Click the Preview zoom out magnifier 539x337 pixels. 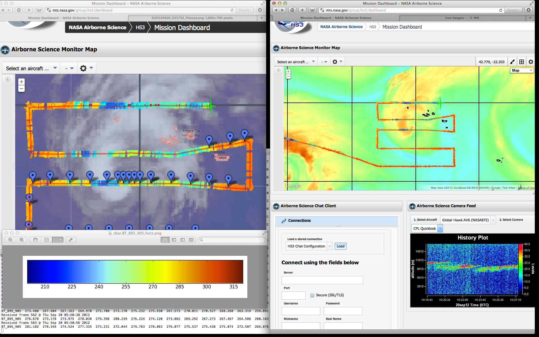coord(10,240)
